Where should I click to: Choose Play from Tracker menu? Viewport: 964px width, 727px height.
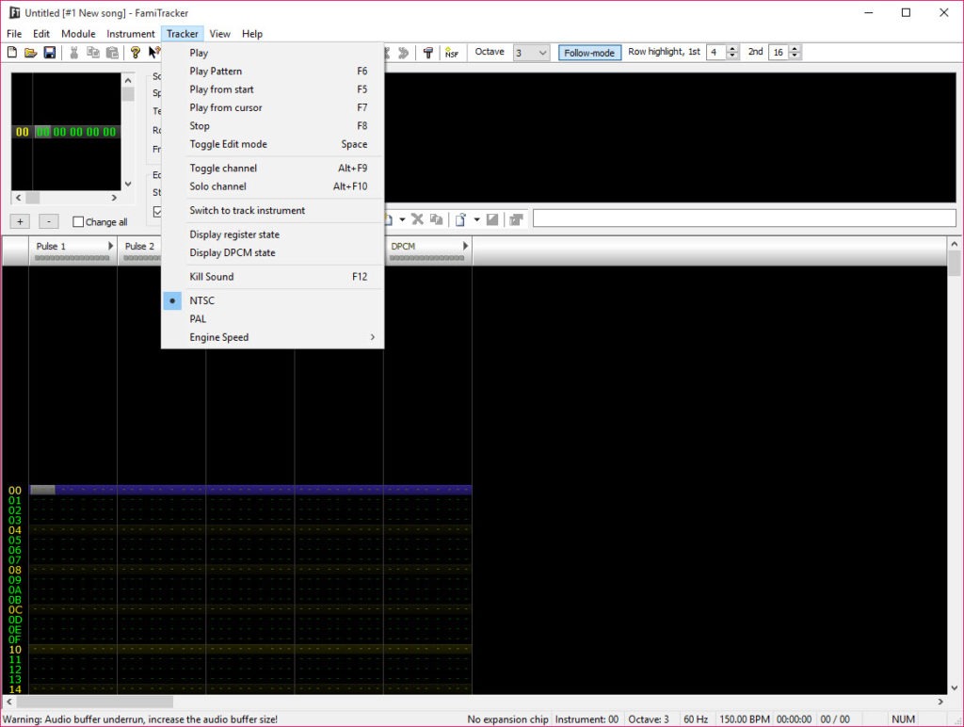click(x=272, y=53)
